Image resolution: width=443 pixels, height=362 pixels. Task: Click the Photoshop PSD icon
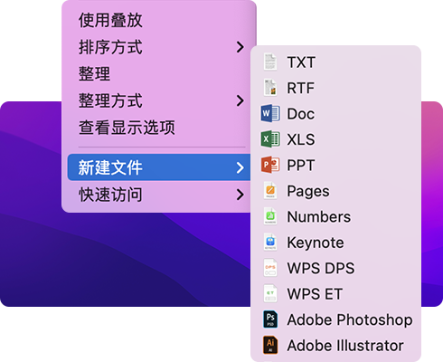point(270,319)
